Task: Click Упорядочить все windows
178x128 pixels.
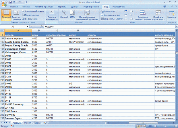Action: pyautogui.click(x=110, y=15)
